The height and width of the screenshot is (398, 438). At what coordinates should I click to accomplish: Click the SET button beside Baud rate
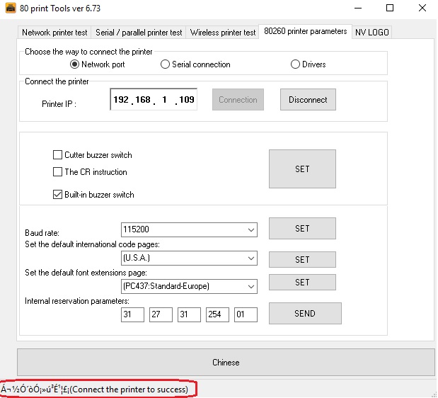pos(302,229)
